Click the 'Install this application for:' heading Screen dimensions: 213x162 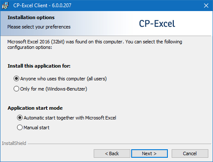(39, 66)
